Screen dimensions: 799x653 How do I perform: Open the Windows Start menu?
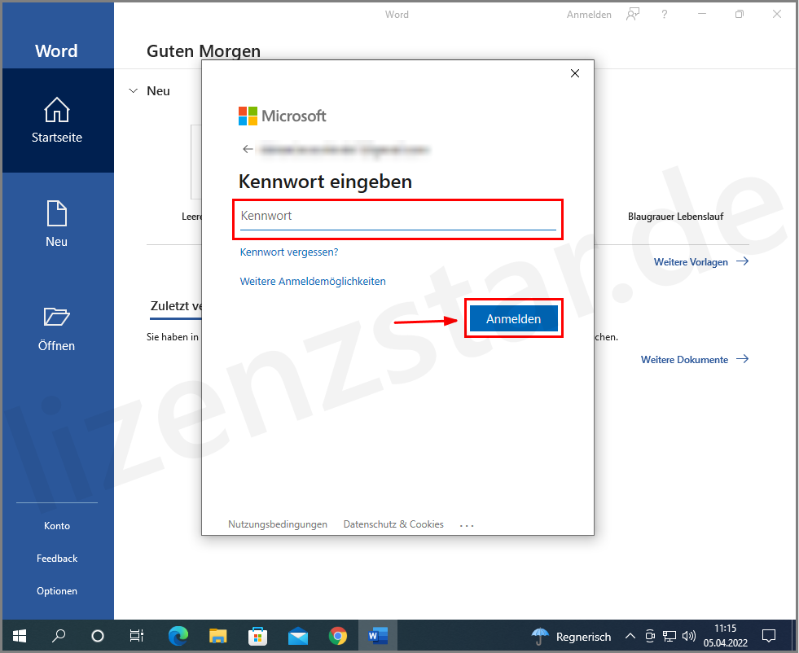[20, 636]
